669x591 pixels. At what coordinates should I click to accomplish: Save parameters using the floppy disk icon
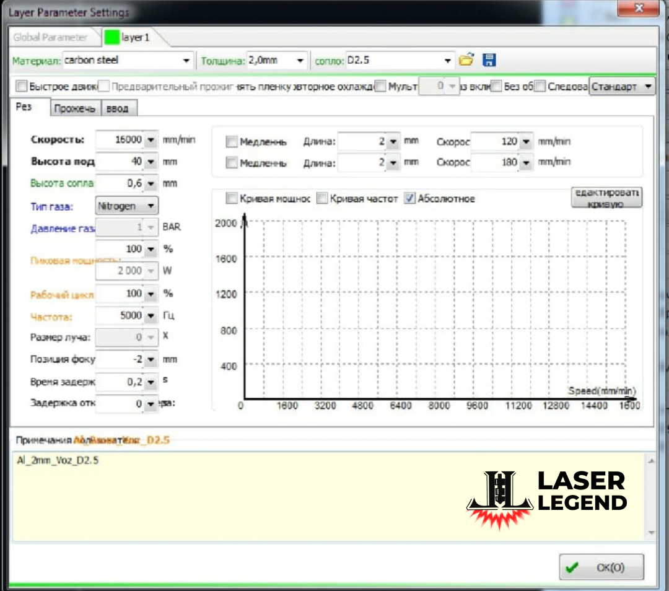coord(489,59)
